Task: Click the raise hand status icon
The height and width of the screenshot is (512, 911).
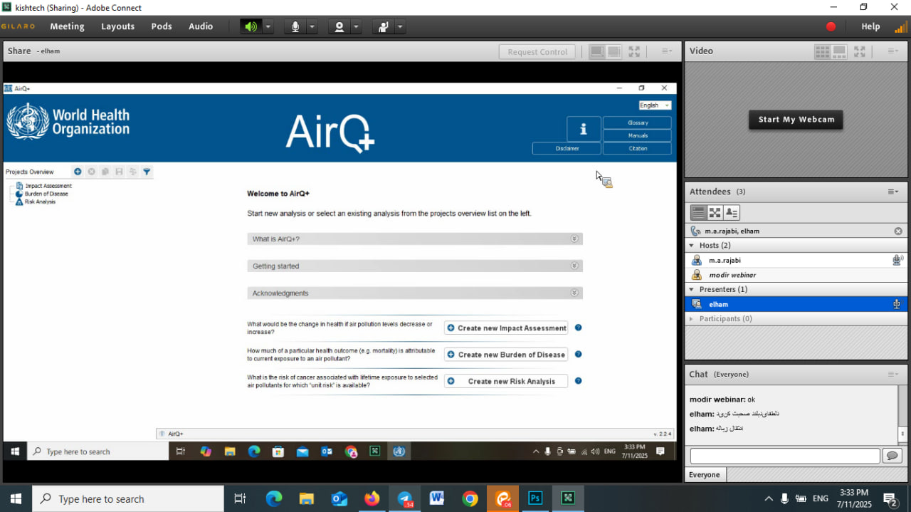Action: [x=384, y=26]
